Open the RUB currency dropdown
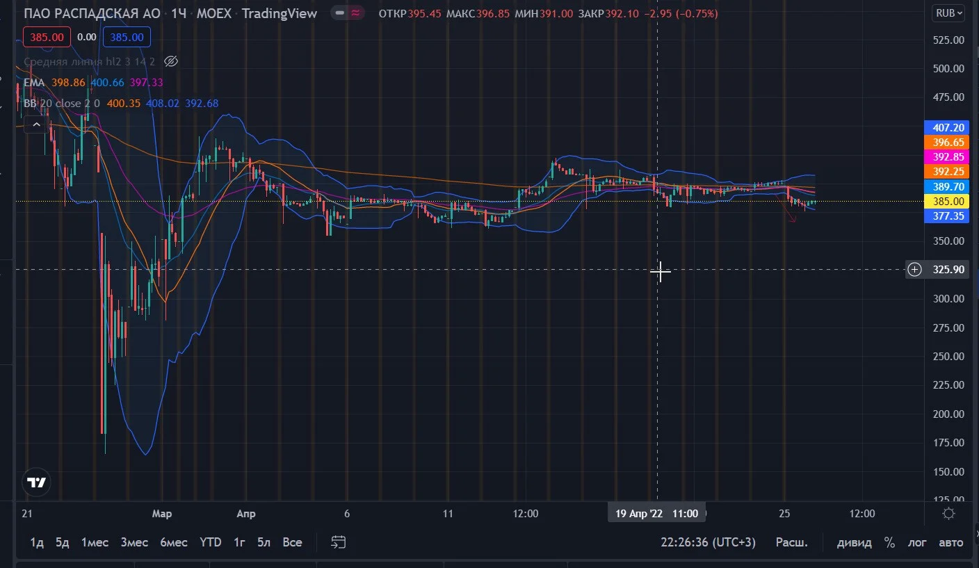979x568 pixels. [x=948, y=13]
